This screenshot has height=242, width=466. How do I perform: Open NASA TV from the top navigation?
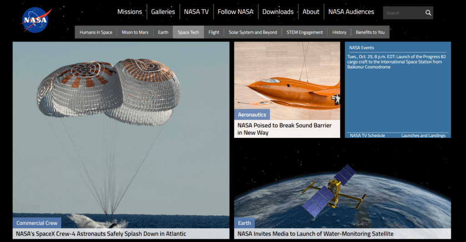(x=196, y=12)
